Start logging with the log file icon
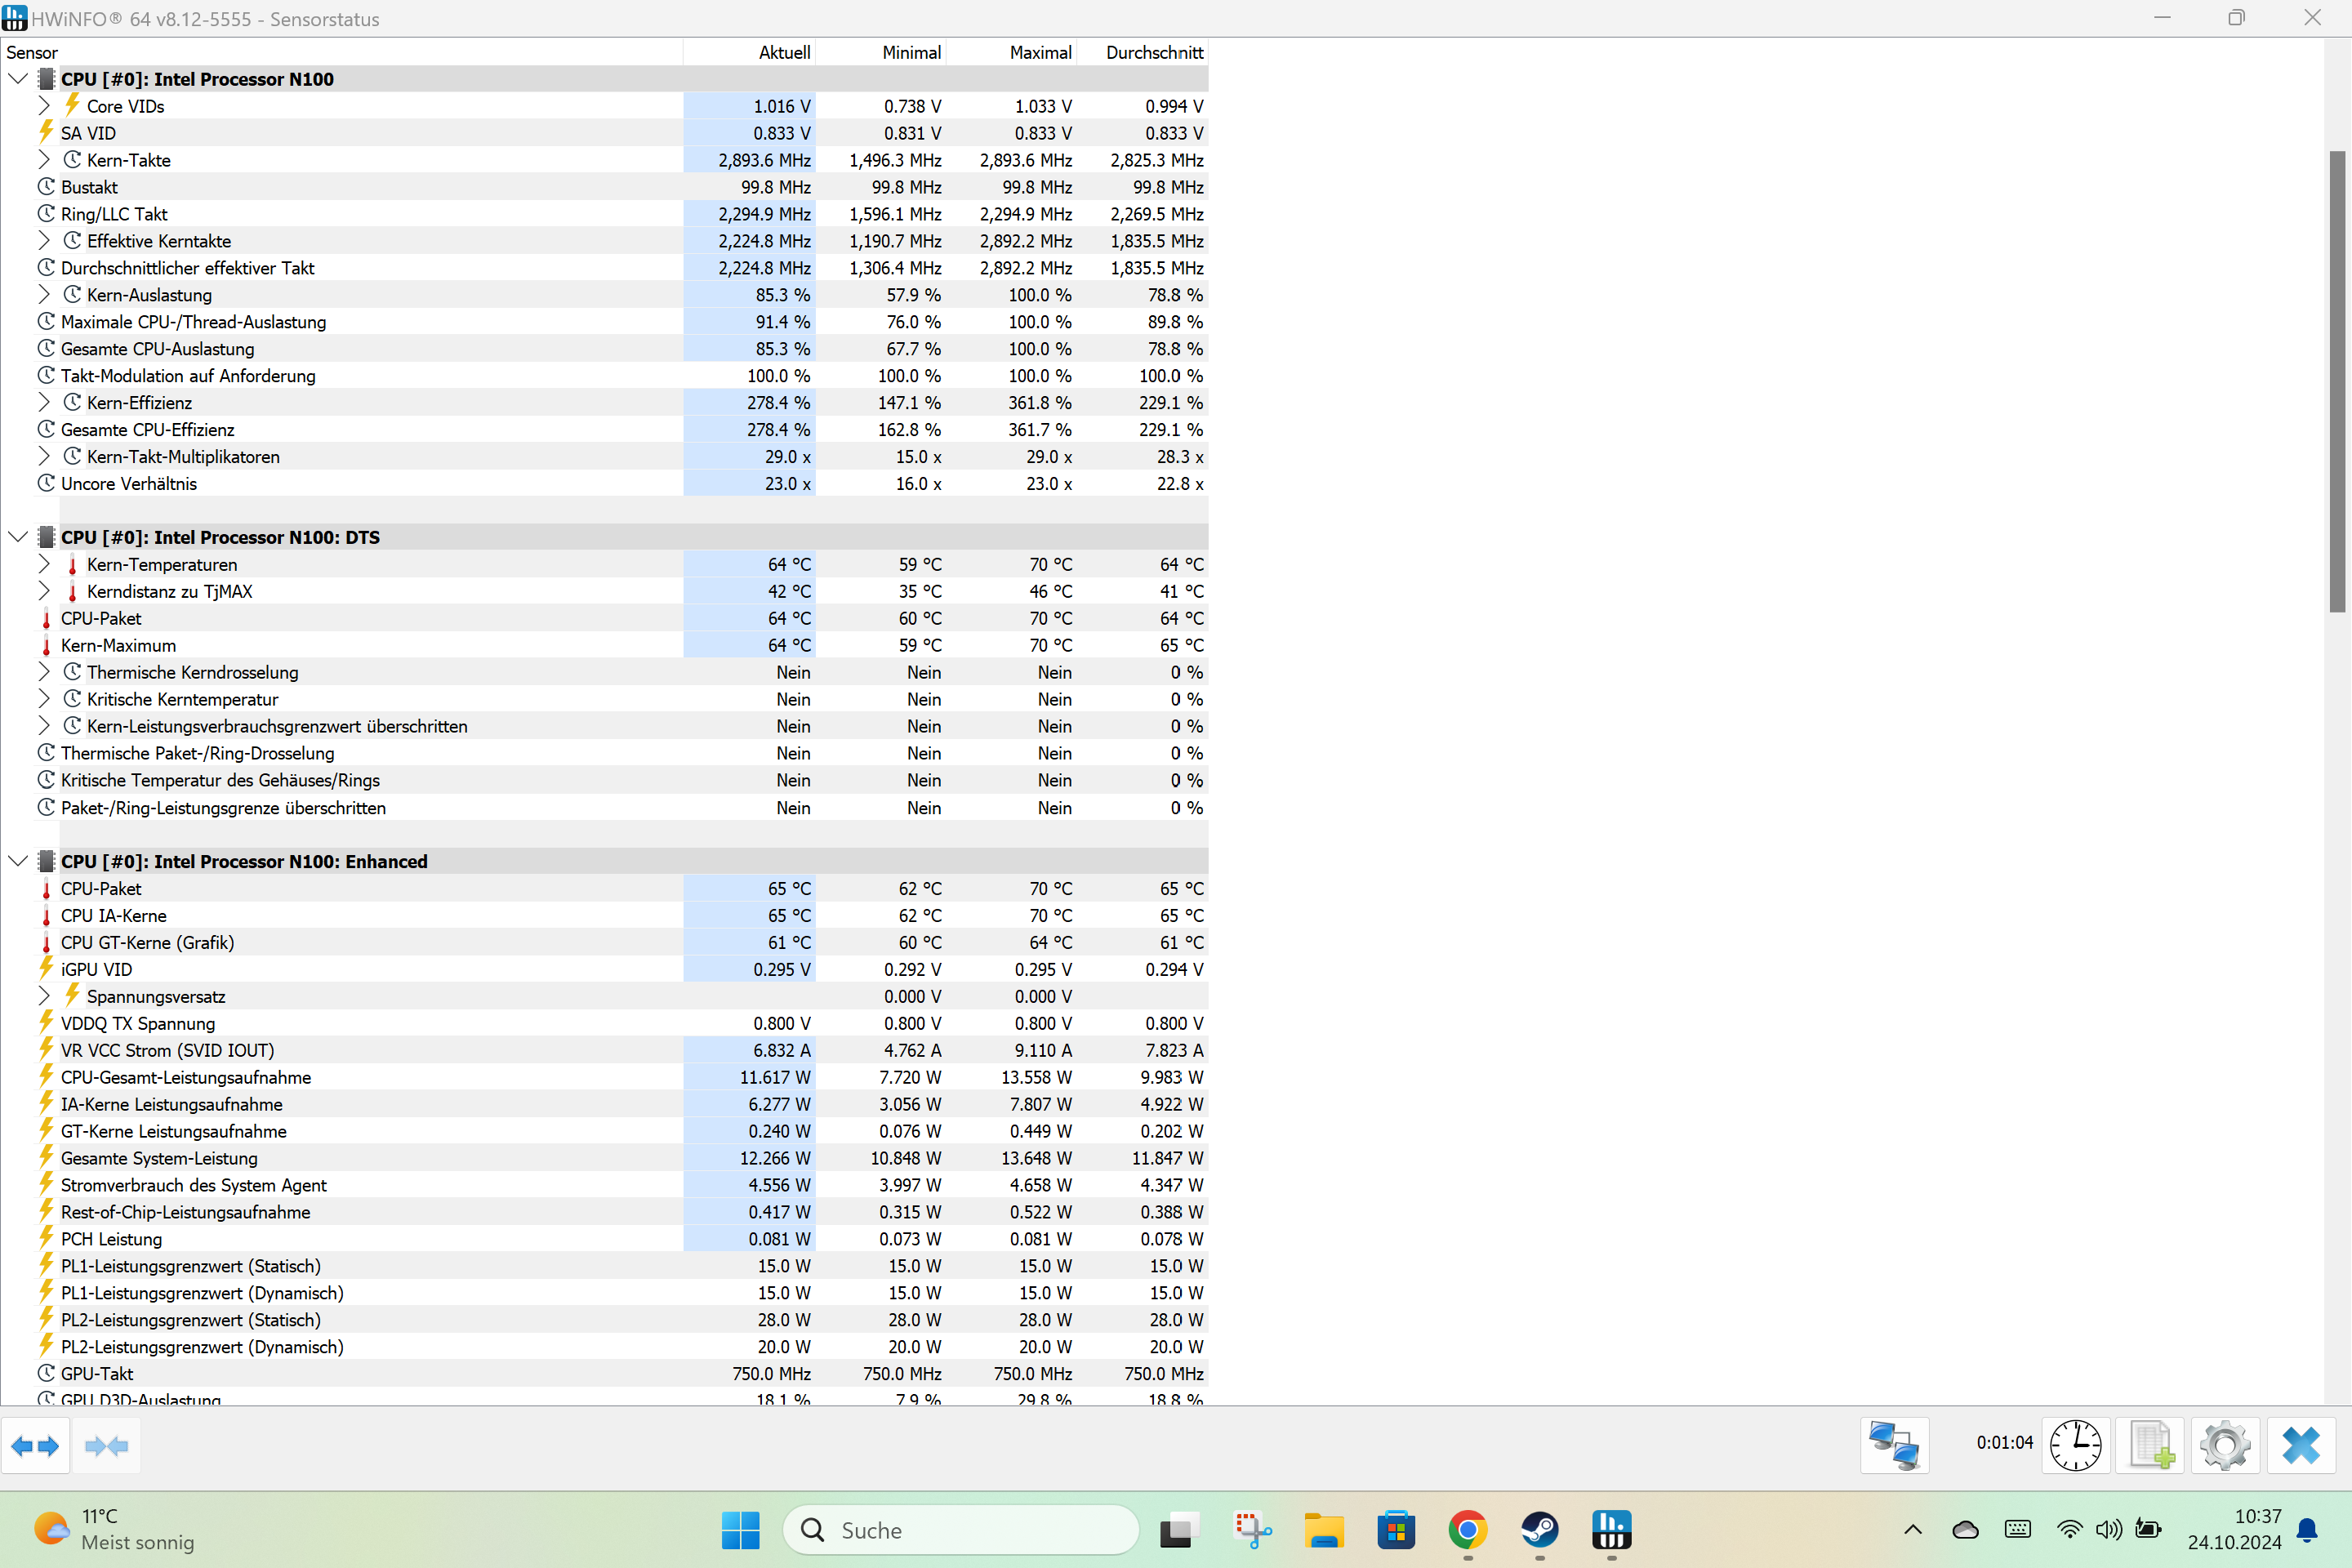This screenshot has height=1568, width=2352. (2151, 1446)
